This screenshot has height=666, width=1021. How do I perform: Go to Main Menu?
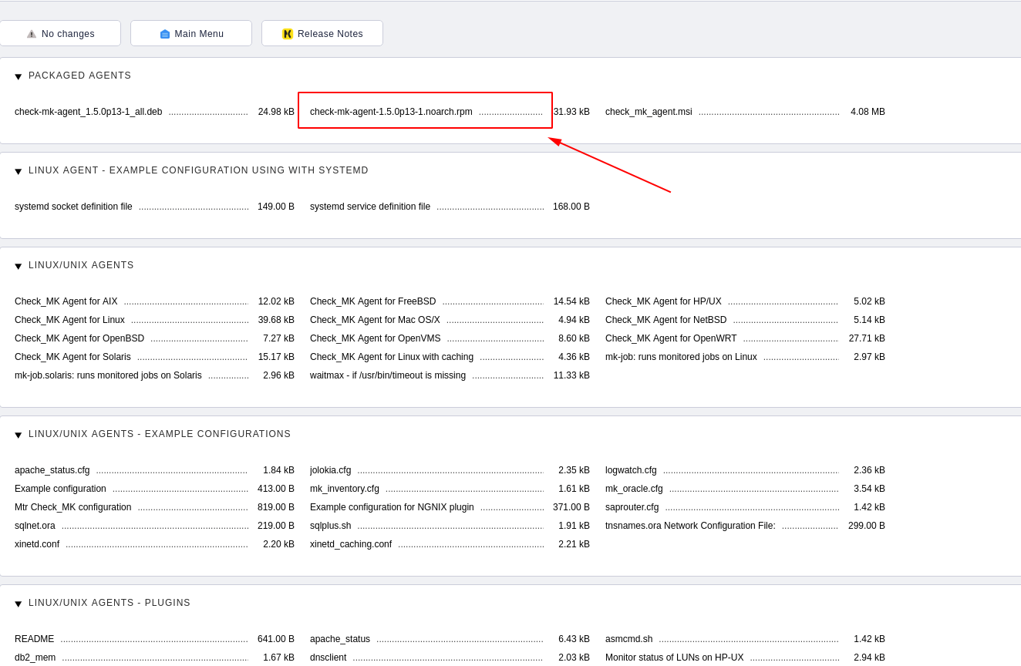[191, 33]
